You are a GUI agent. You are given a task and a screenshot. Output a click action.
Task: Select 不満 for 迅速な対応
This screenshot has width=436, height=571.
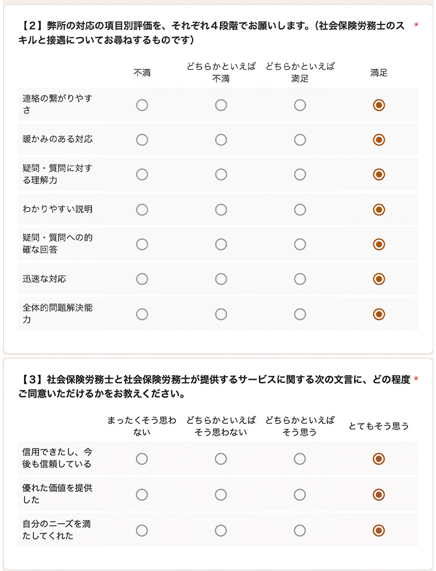(x=142, y=279)
